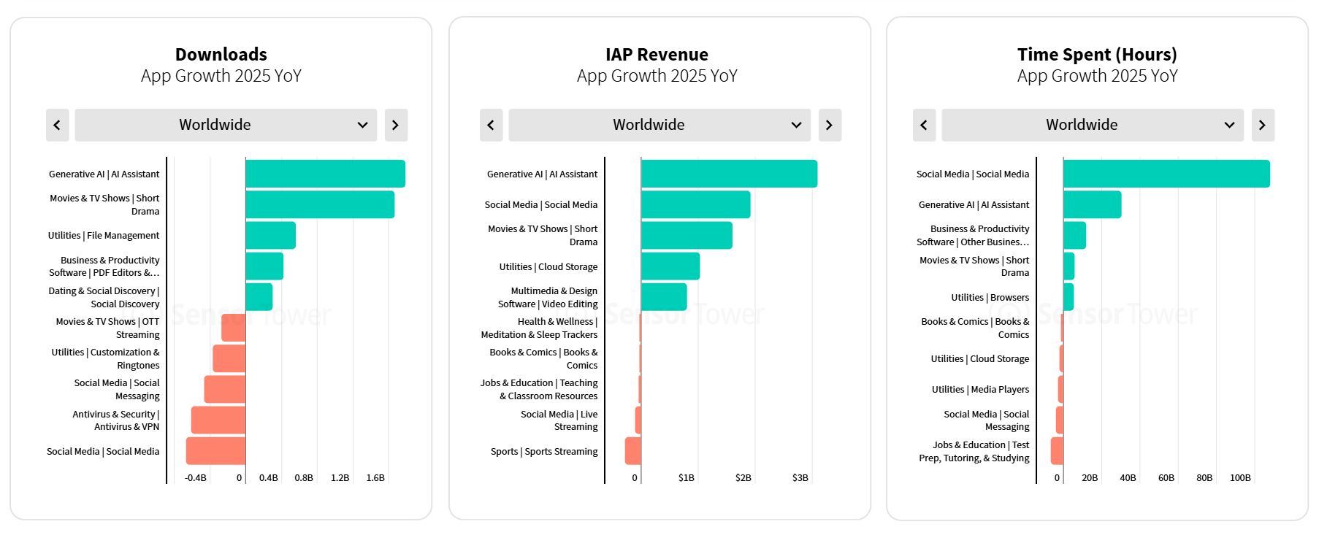
Task: Open Worldwide region dropdown in IAP Revenue
Action: [659, 125]
